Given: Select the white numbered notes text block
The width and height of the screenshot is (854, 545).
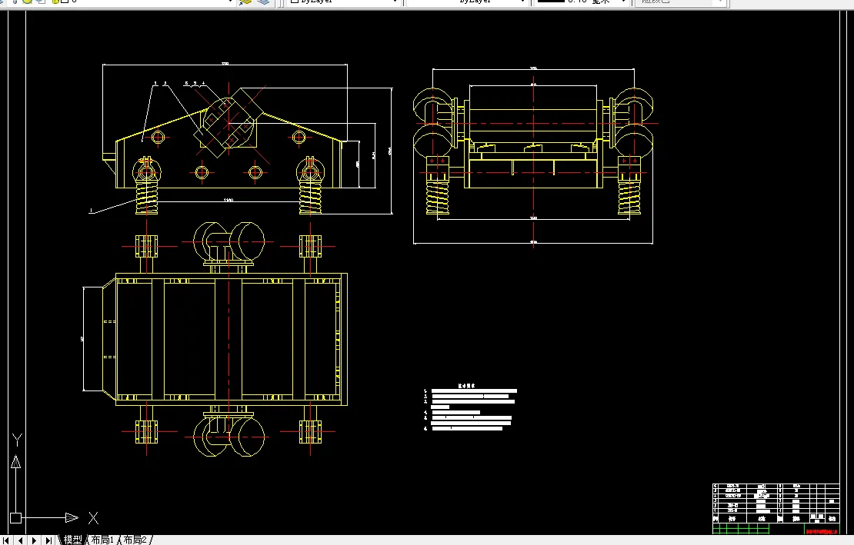Looking at the screenshot, I should 471,408.
